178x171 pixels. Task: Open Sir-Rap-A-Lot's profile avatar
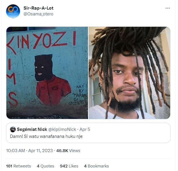[x=13, y=11]
